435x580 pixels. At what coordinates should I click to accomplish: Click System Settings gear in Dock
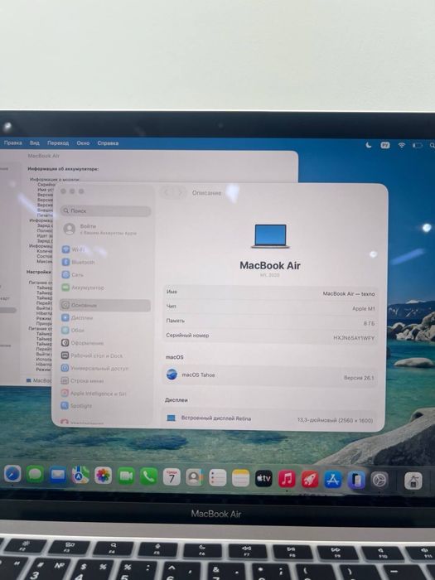(379, 481)
